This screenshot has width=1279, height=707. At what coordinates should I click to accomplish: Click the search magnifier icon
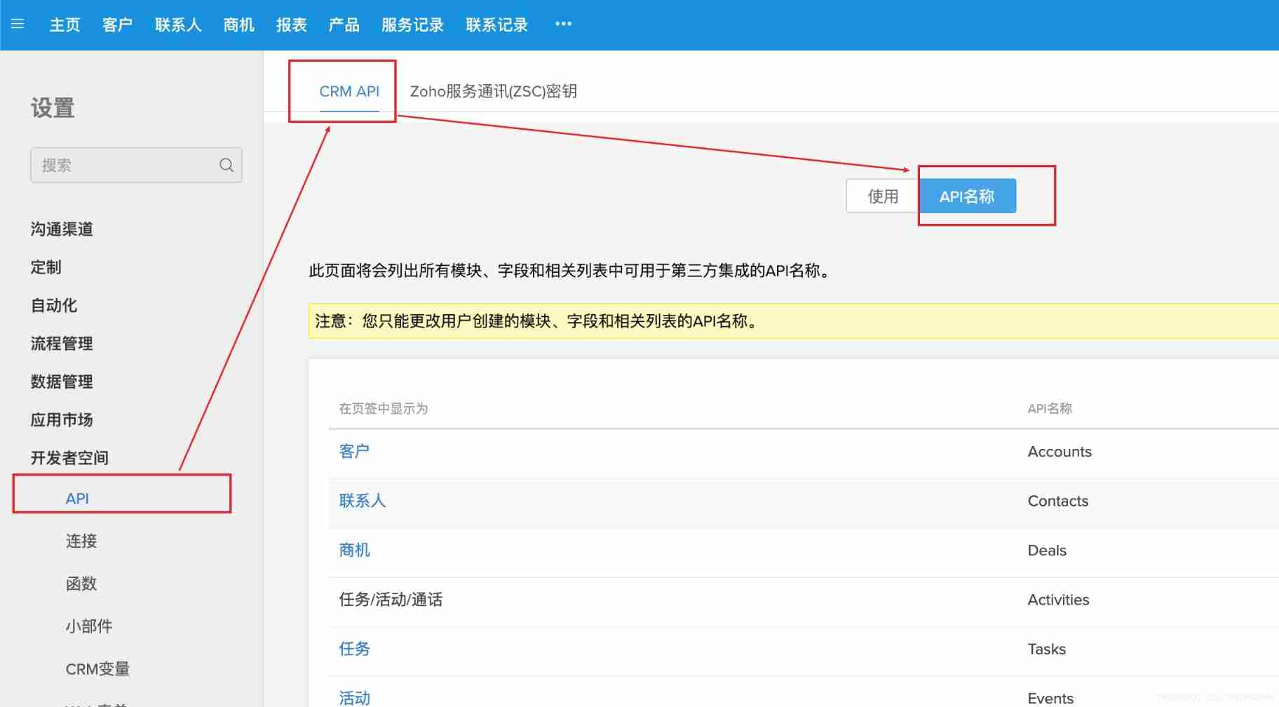pyautogui.click(x=226, y=166)
